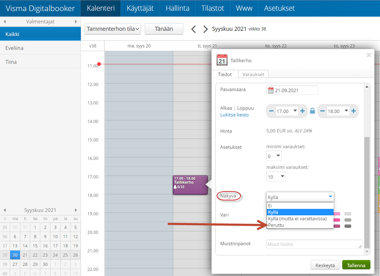Select Ei in the Näkyvä list
Image resolution: width=380 pixels, height=276 pixels.
pyautogui.click(x=300, y=205)
